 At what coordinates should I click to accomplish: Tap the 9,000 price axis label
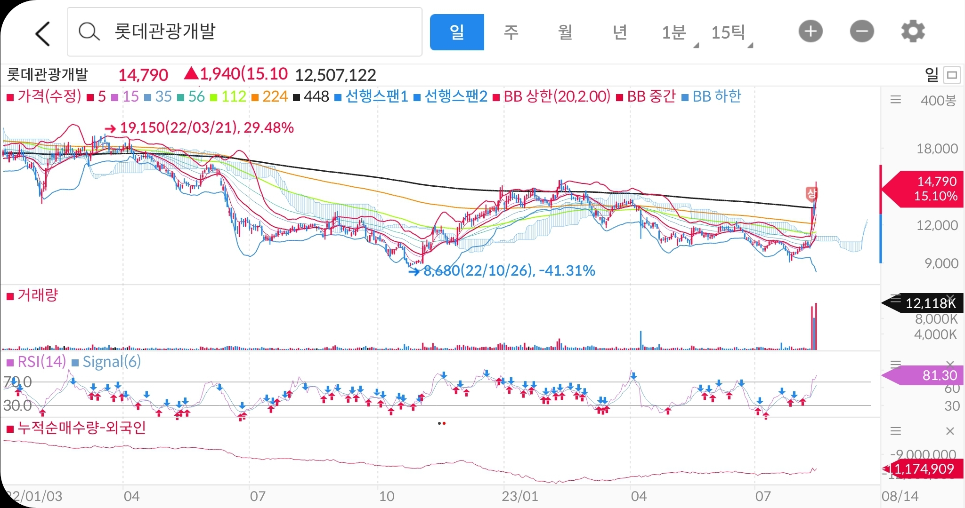(x=941, y=263)
